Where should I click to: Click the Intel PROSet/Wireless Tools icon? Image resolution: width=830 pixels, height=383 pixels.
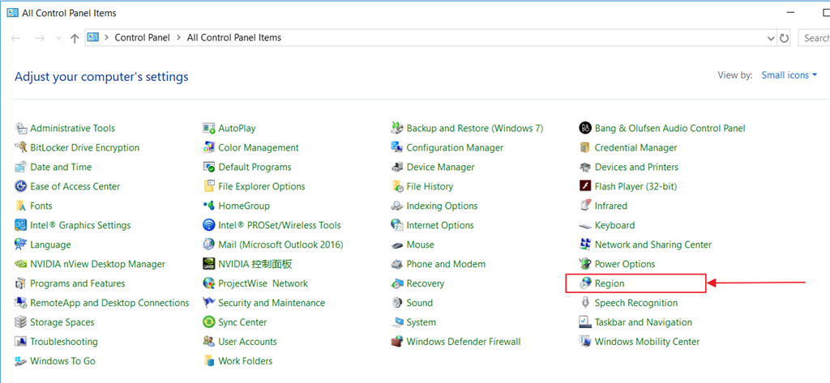click(x=209, y=225)
